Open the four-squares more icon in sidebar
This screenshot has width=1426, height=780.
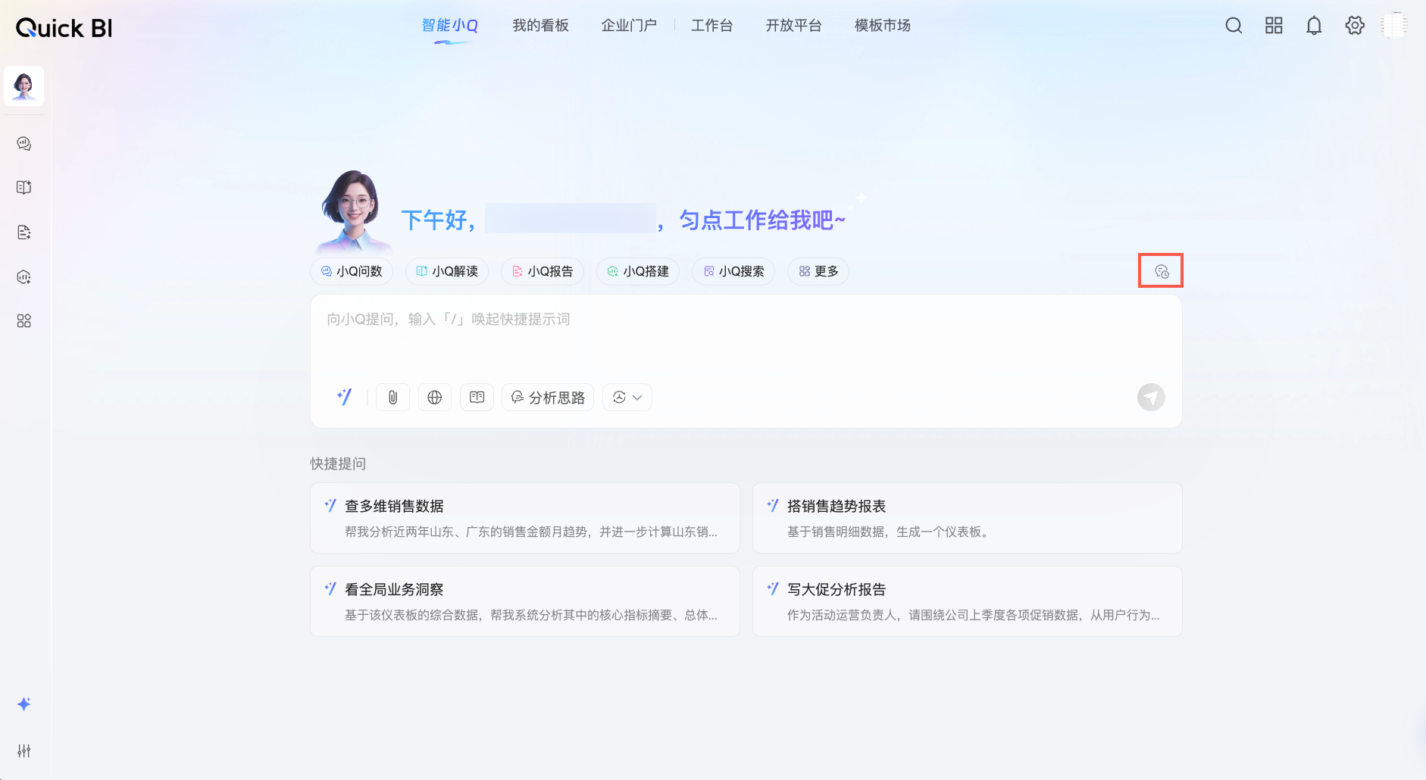pyautogui.click(x=24, y=321)
